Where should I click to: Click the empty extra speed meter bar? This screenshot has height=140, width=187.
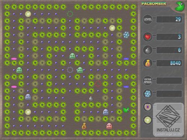(169, 81)
